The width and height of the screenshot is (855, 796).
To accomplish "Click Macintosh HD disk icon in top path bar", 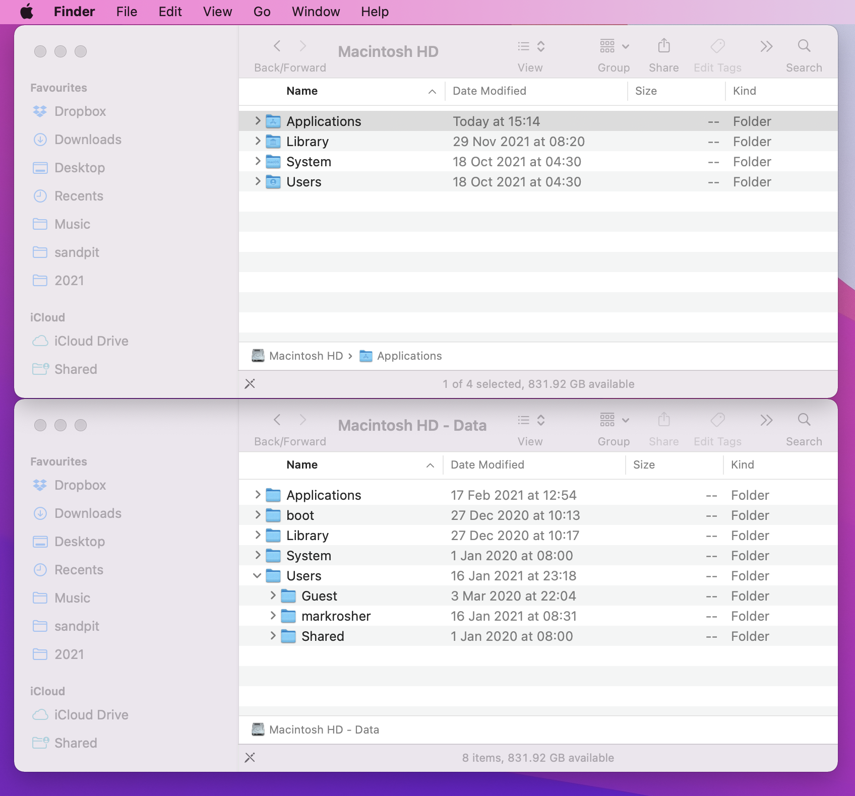I will pyautogui.click(x=258, y=356).
